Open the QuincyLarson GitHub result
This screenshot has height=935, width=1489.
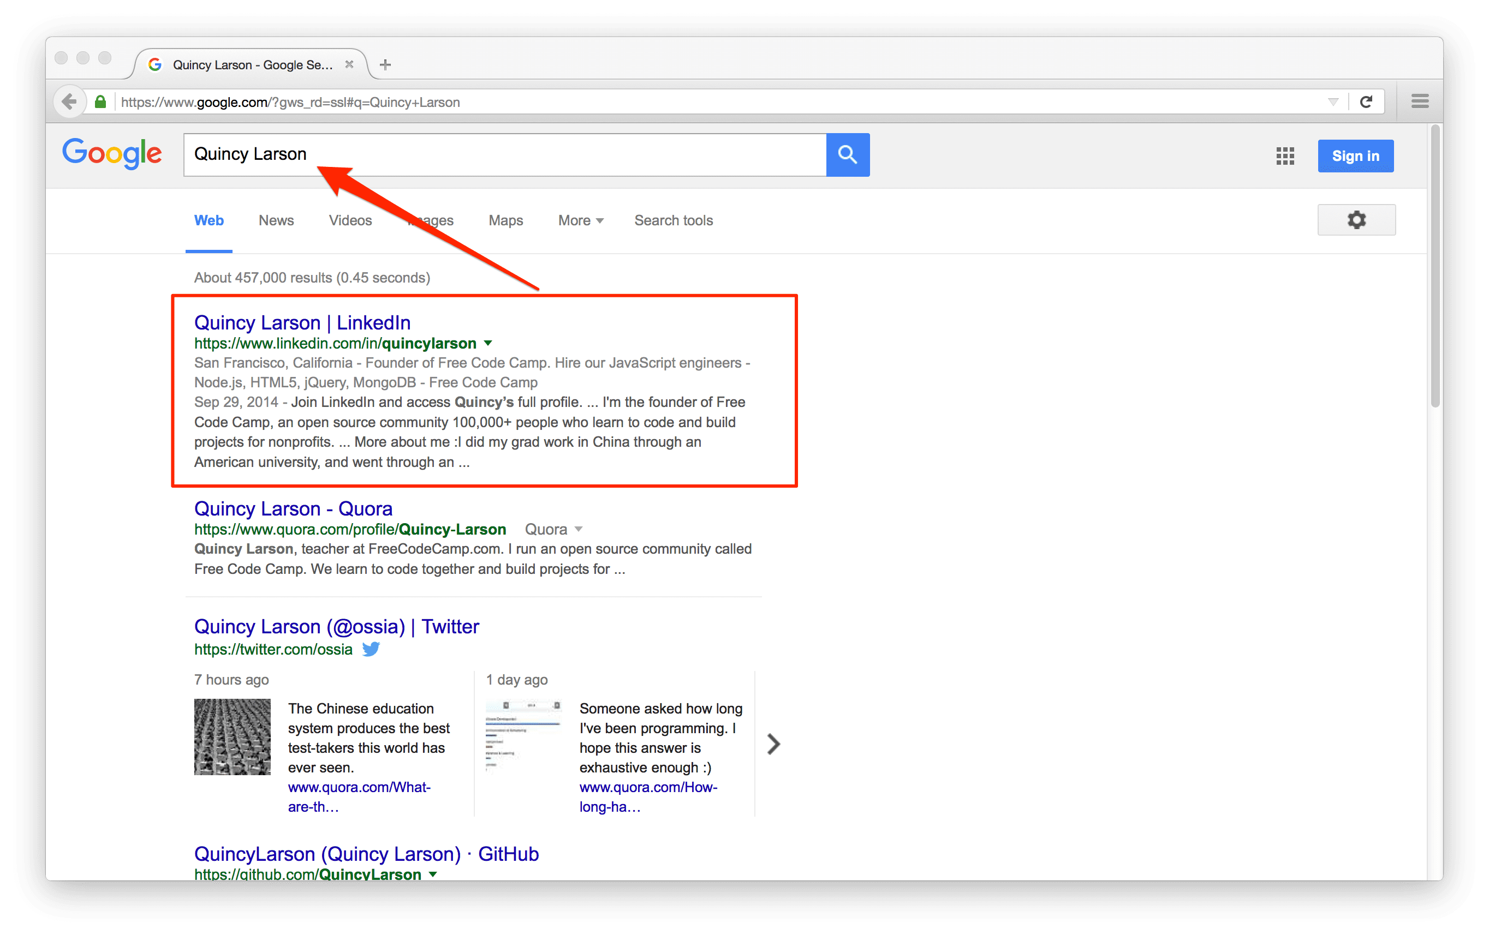pos(366,853)
